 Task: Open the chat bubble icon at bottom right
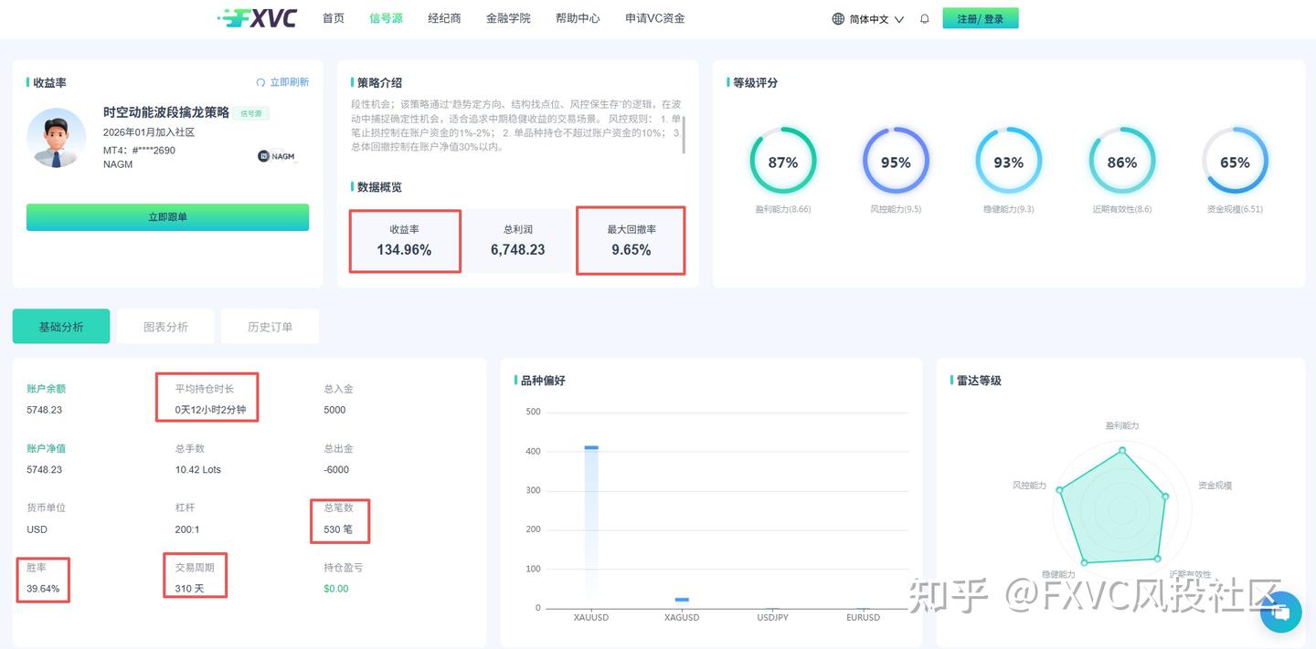click(1280, 612)
